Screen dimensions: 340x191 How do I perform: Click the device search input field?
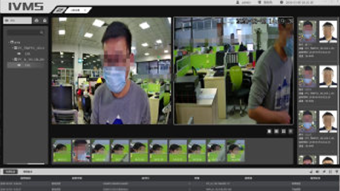coord(24,33)
